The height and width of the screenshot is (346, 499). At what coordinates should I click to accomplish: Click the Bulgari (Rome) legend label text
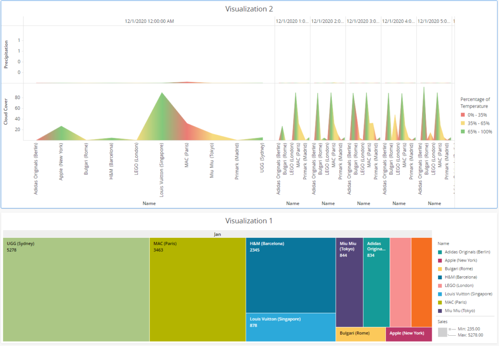(459, 269)
